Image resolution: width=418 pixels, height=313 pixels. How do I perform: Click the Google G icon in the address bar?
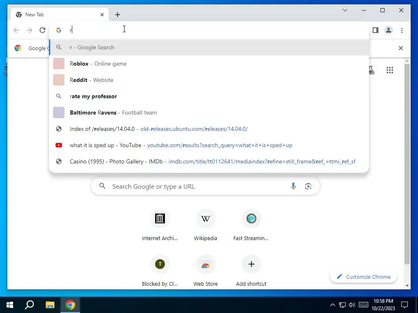pos(59,30)
